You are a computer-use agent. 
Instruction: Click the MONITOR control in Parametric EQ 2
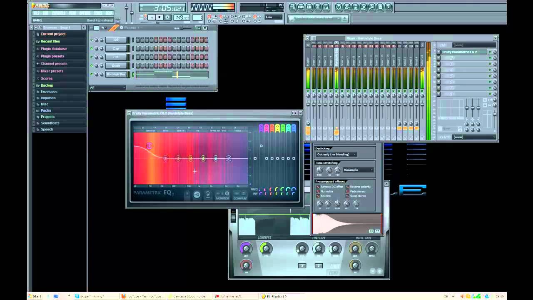[223, 195]
